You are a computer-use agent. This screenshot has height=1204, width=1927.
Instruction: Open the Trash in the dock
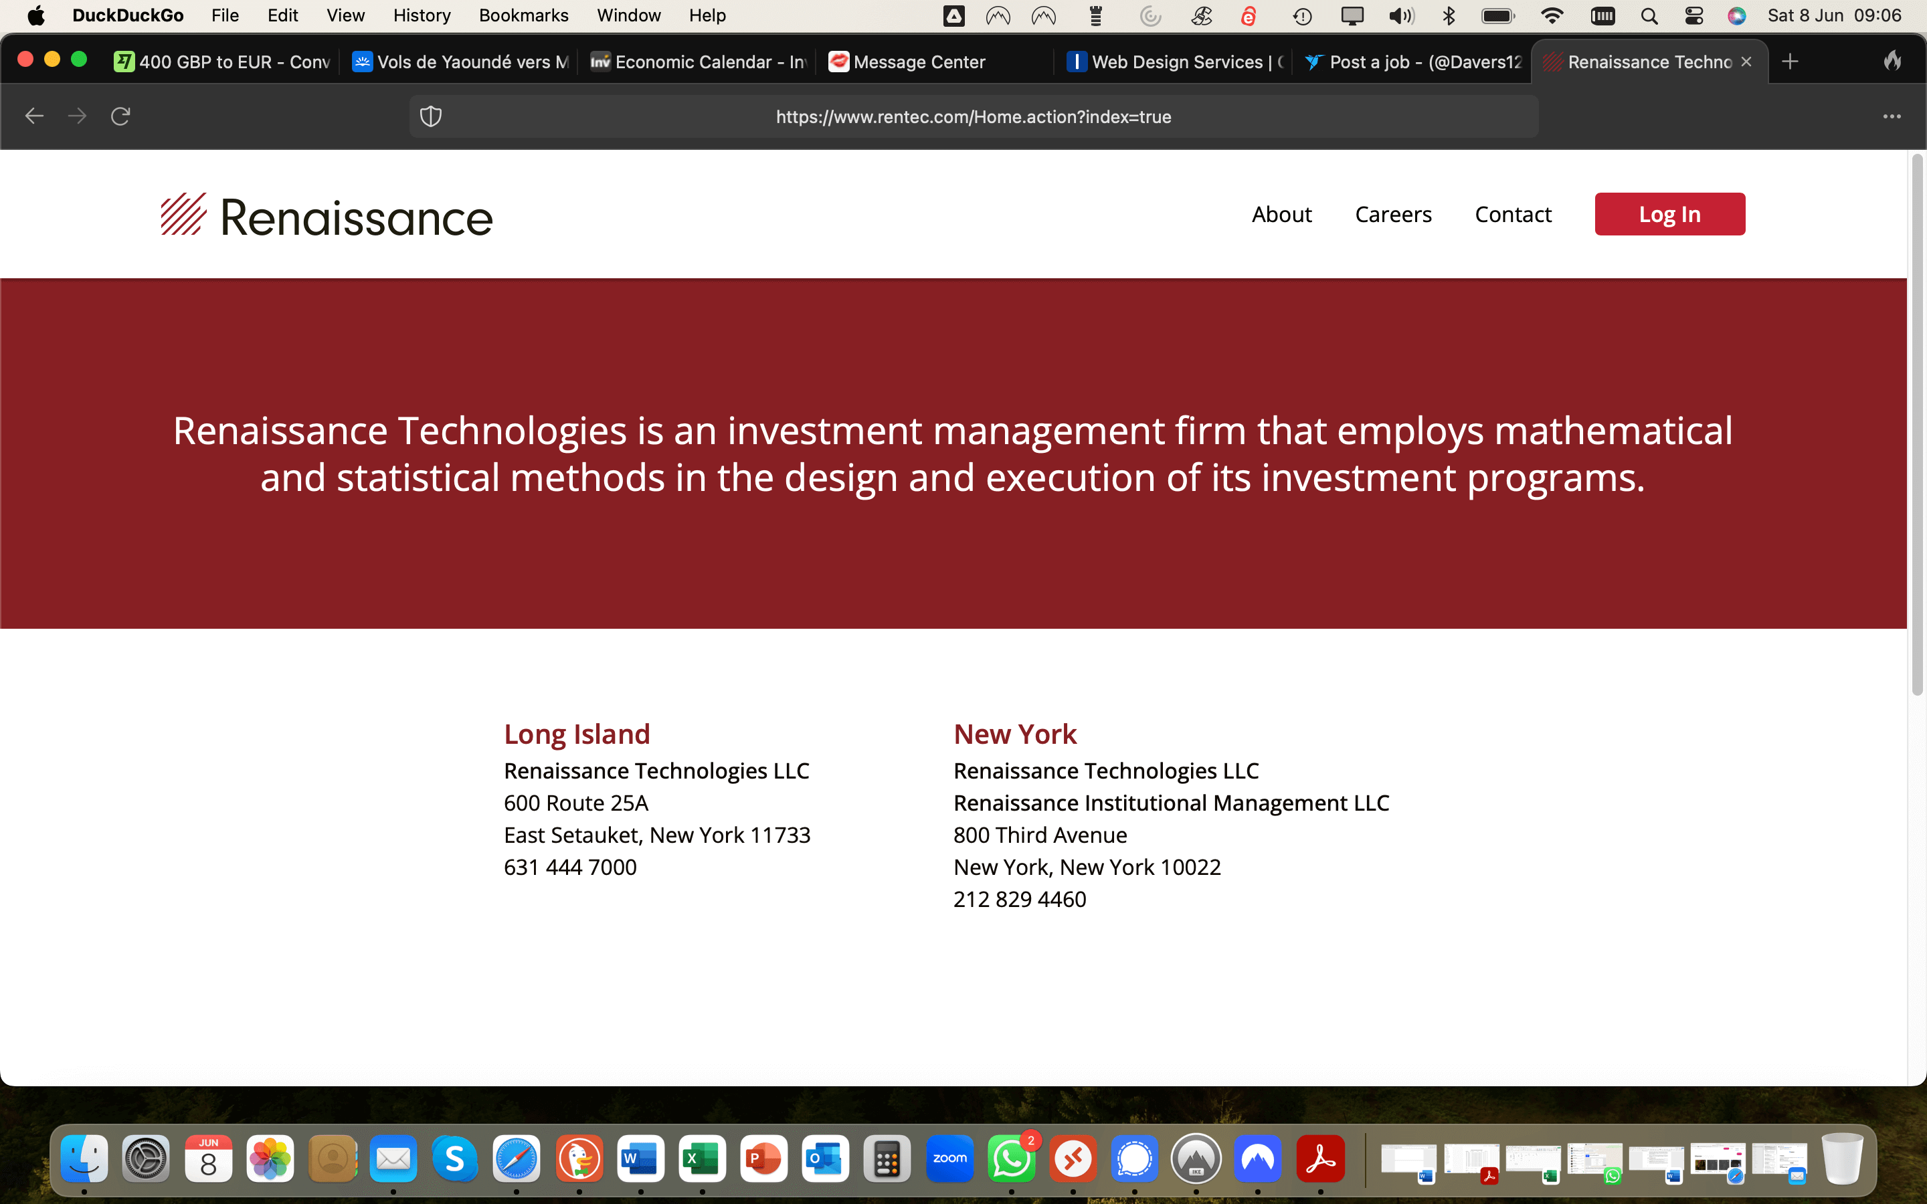[x=1843, y=1158]
